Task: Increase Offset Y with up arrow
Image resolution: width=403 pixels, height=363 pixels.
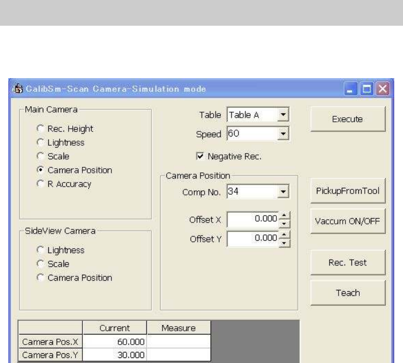Action: tap(284, 235)
